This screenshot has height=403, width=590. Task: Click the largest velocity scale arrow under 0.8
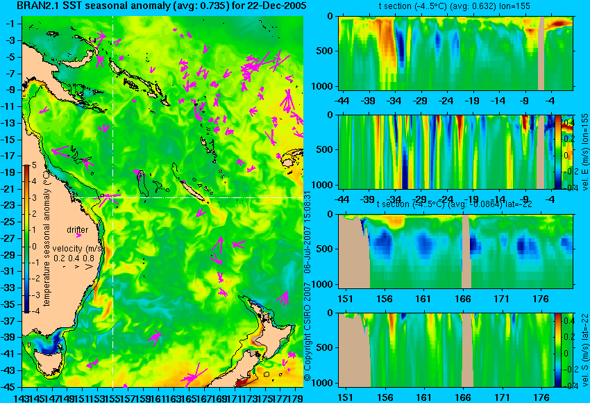[x=89, y=267]
